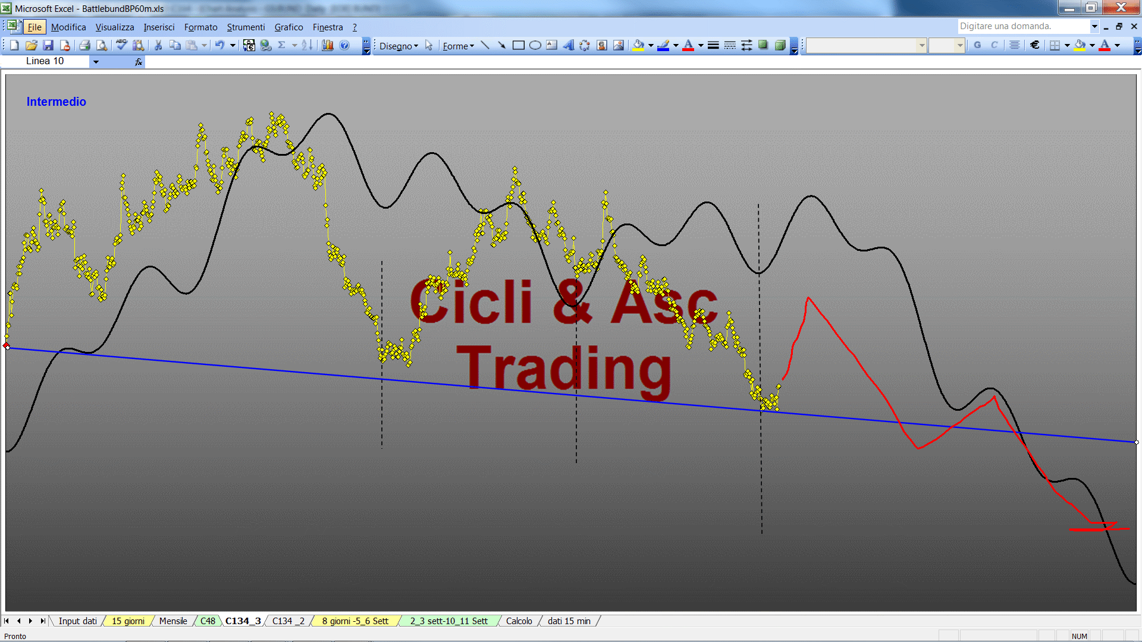Open the Font name combo box
This screenshot has width=1142, height=642.
[867, 45]
